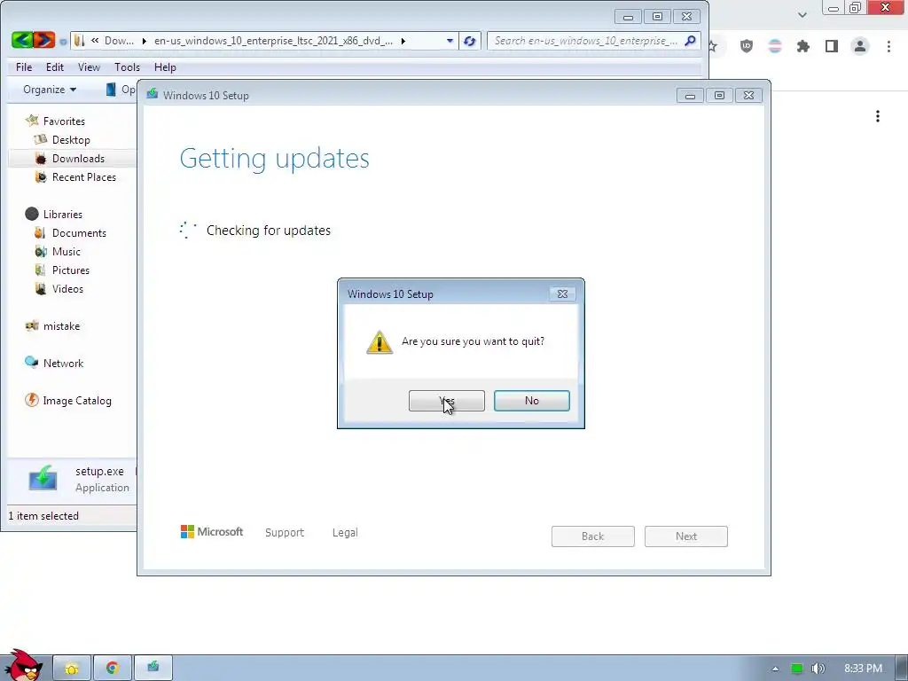Viewport: 908px width, 681px height.
Task: Open the Chrome extensions puzzle icon
Action: click(x=802, y=46)
